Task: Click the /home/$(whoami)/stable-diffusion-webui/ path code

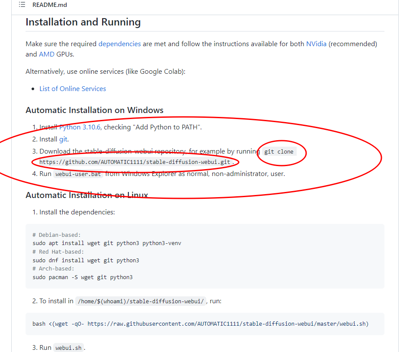Action: (x=141, y=301)
